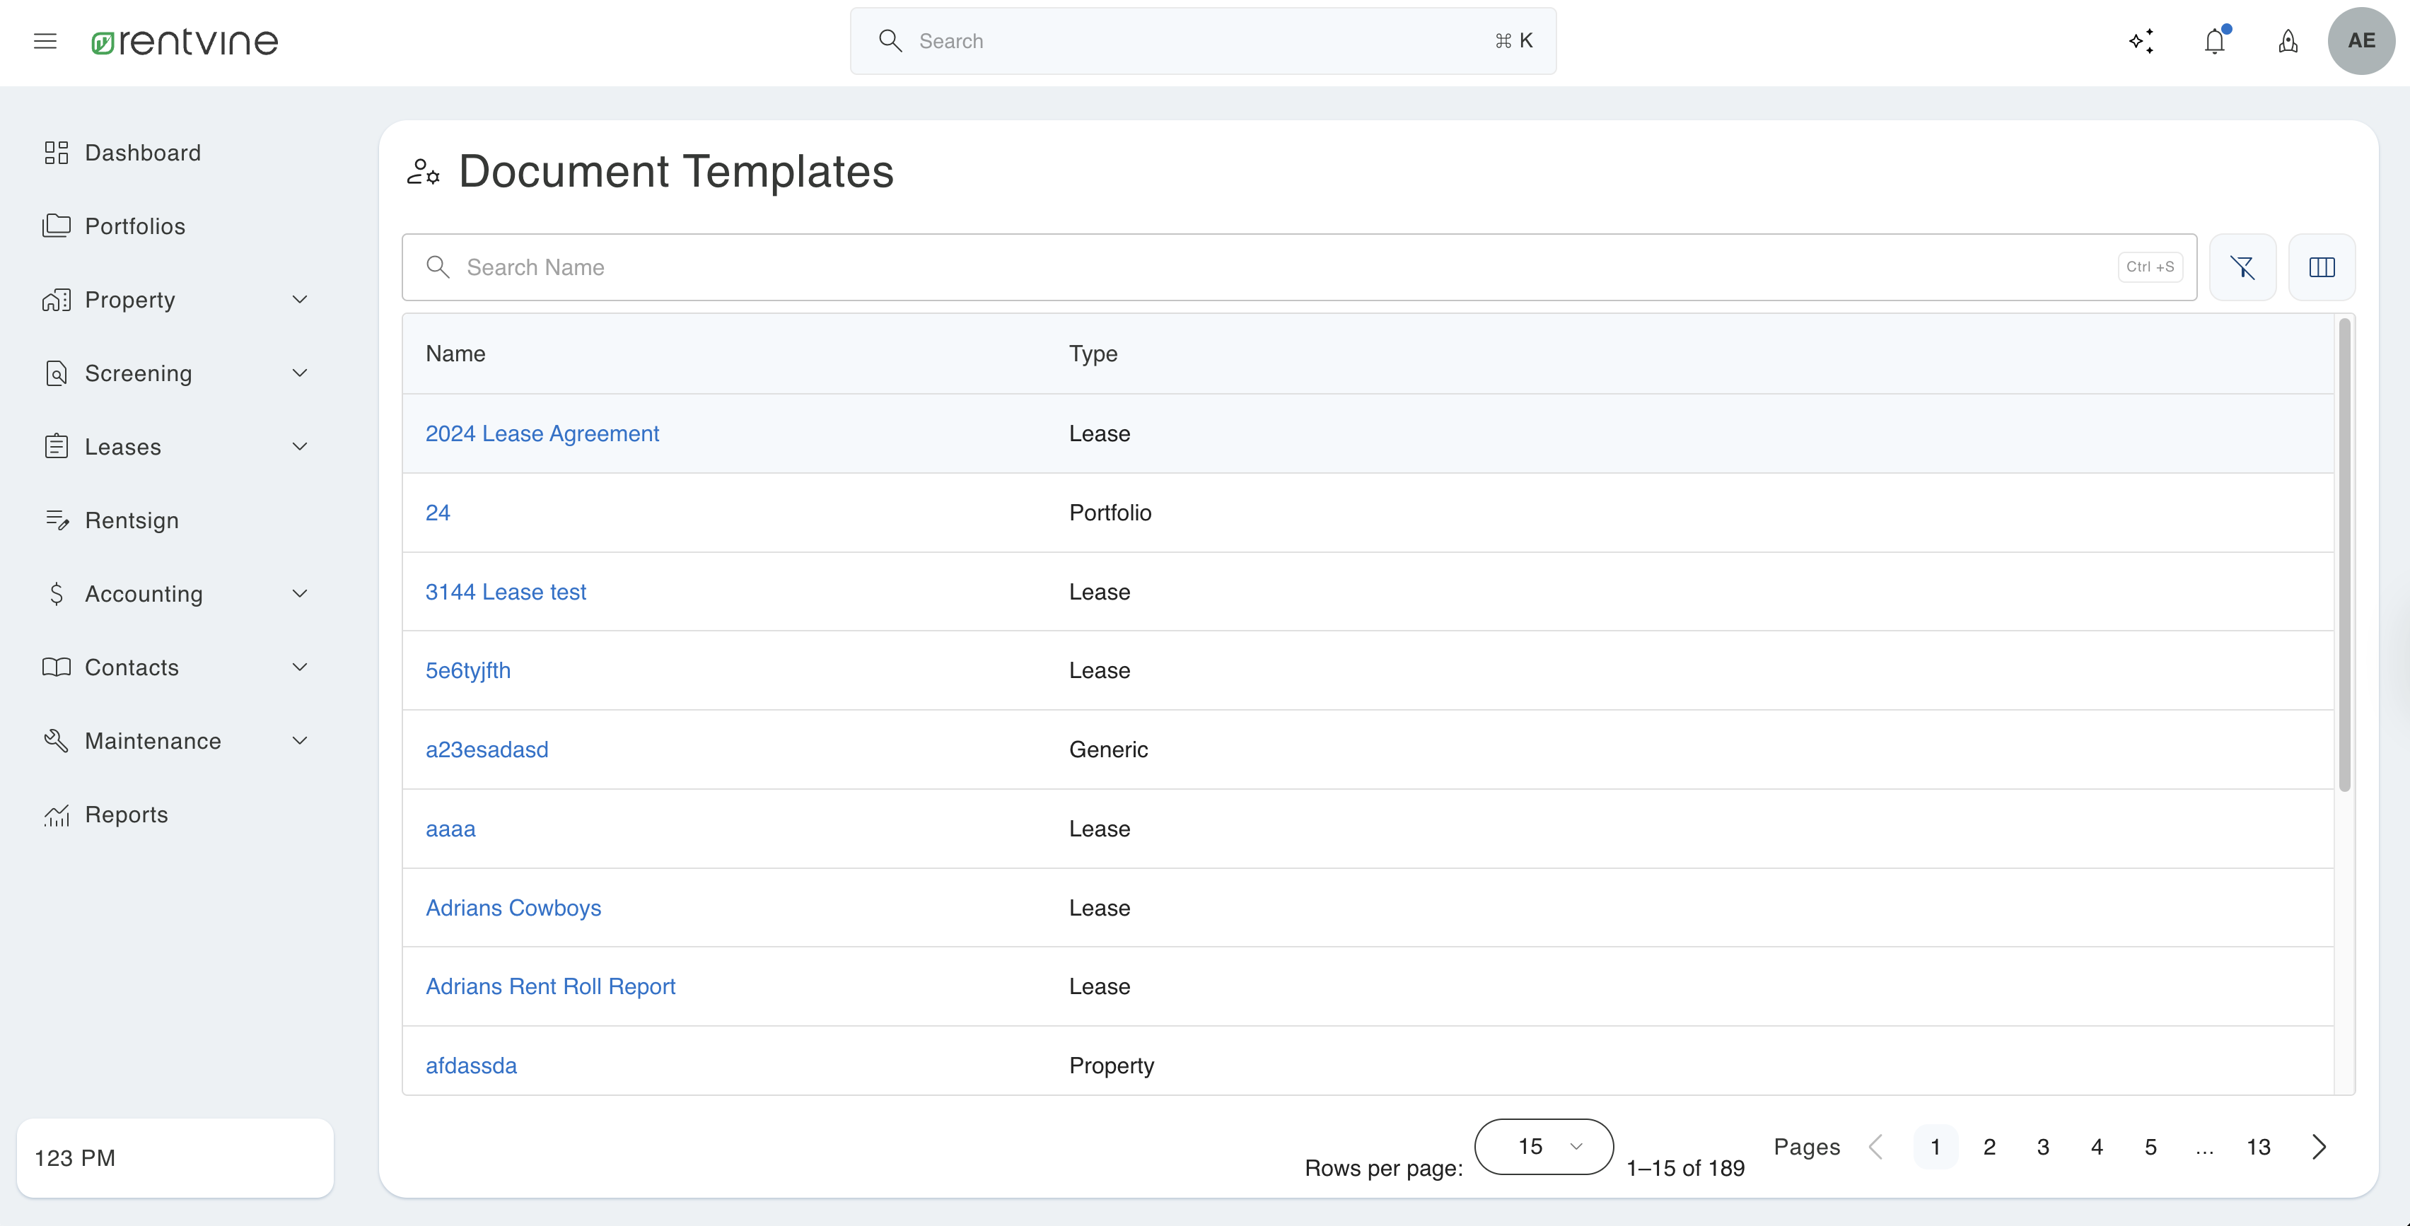Expand the Contacts menu chevron
This screenshot has width=2410, height=1226.
point(299,667)
